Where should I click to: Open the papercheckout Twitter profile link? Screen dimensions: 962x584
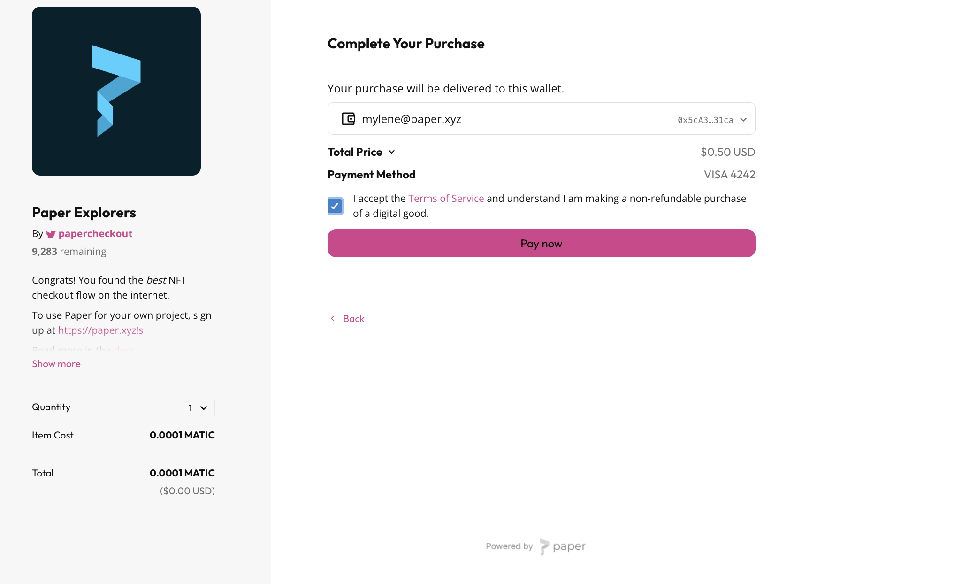(x=95, y=234)
